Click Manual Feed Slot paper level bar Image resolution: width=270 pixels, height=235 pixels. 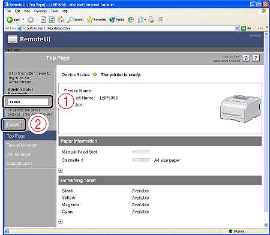coord(141,152)
